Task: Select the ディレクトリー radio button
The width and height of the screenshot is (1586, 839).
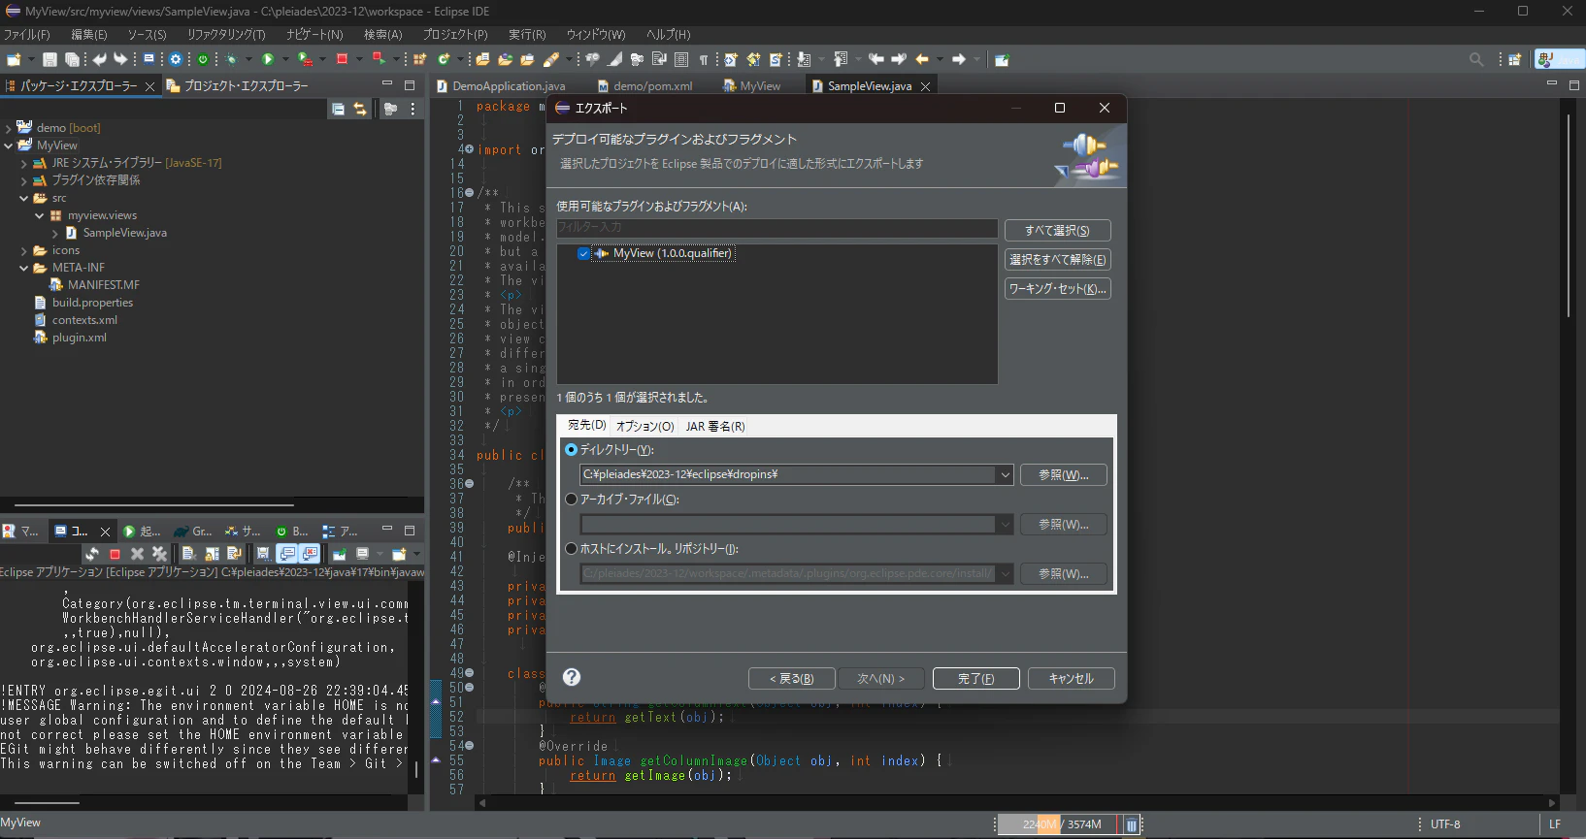Action: pos(572,449)
